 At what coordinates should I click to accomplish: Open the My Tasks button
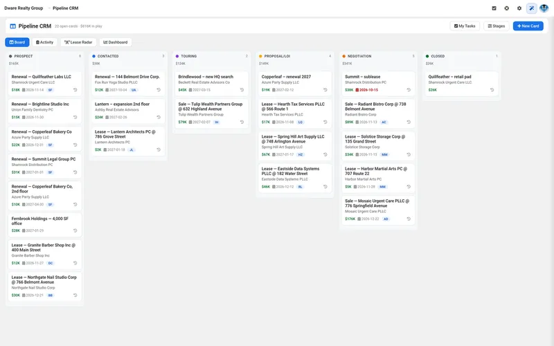point(465,26)
